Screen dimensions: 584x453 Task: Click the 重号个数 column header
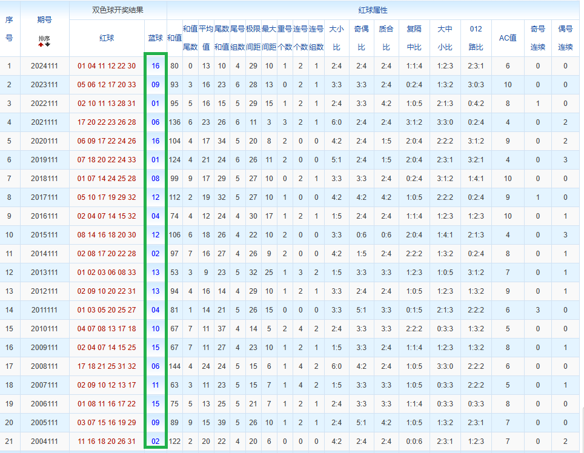click(285, 38)
